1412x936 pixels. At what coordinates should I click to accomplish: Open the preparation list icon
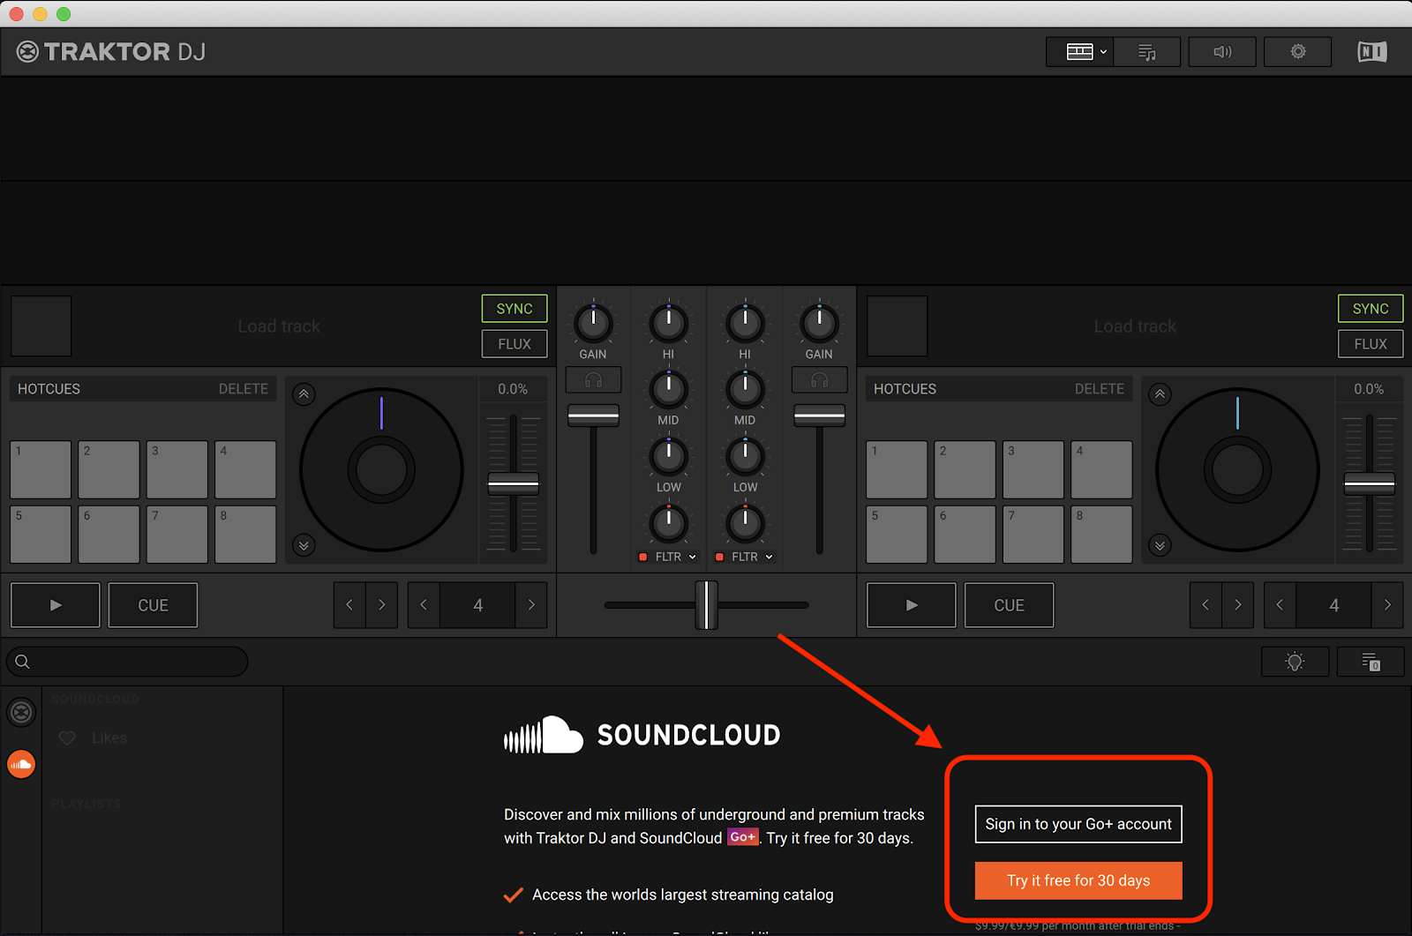coord(1371,662)
